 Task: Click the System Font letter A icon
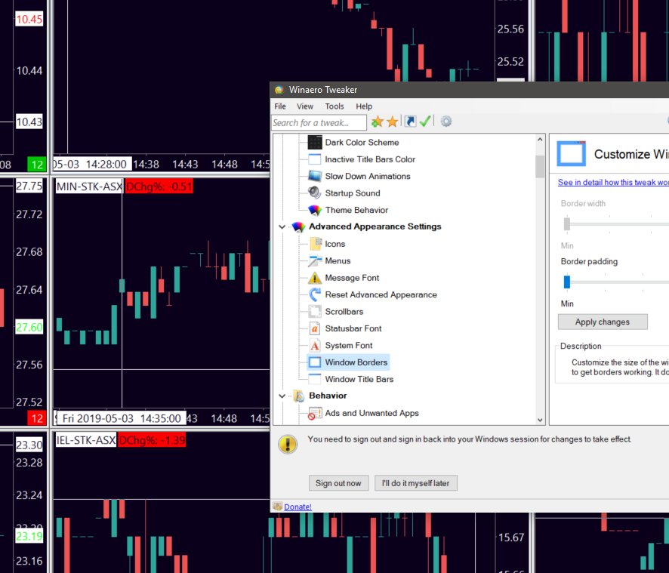pyautogui.click(x=315, y=345)
